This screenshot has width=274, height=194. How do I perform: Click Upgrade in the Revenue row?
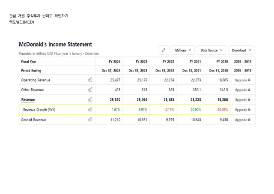241,100
